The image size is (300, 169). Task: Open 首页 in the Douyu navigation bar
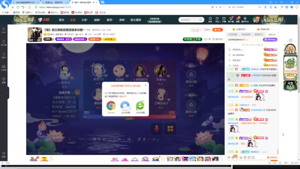pos(61,20)
